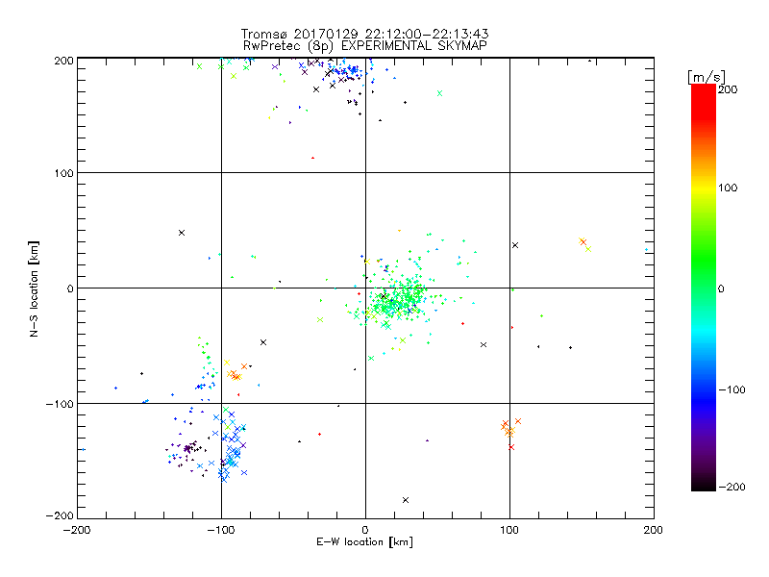The height and width of the screenshot is (577, 769).
Task: Click the x-axis tick label '0'
Action: coord(365,530)
